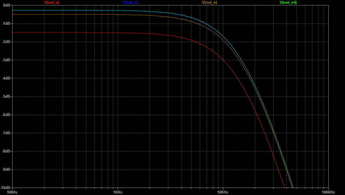Select the 100KHz frequency axis label

328,192
